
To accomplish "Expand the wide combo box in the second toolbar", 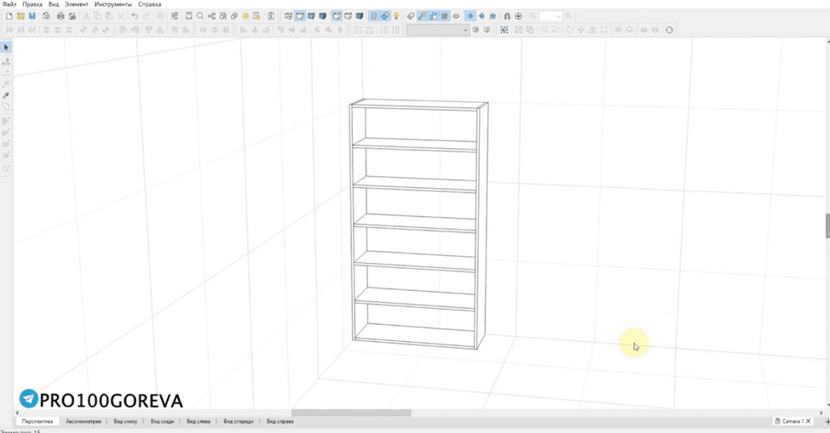I will pos(438,30).
